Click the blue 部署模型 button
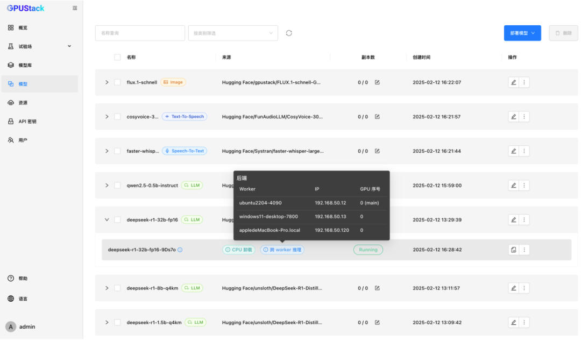The image size is (581, 341). coord(522,33)
